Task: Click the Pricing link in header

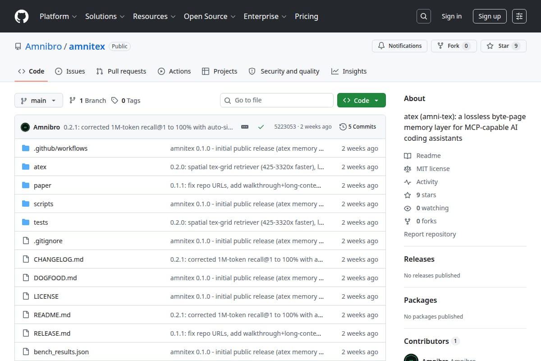Action: pos(307,16)
